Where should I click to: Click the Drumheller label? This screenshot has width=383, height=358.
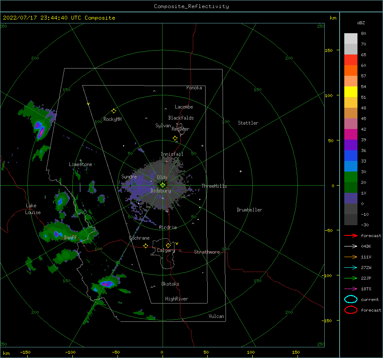click(x=249, y=210)
